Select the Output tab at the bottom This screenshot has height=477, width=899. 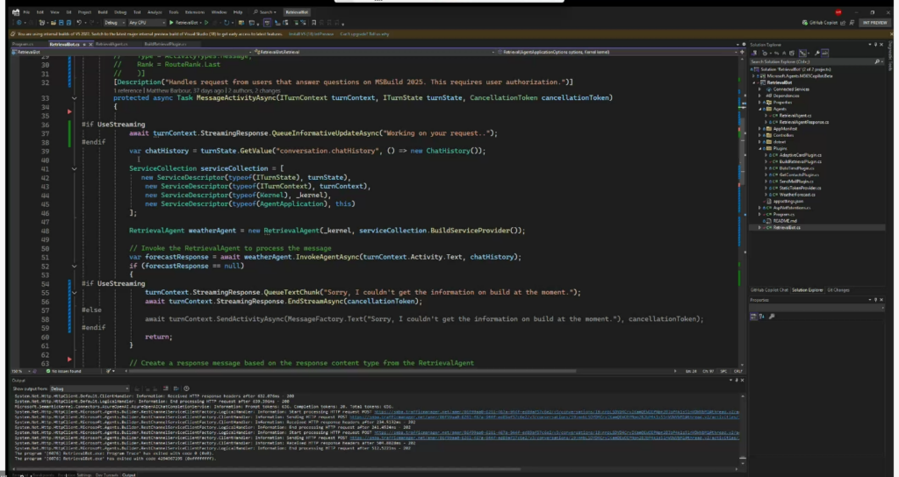coord(129,474)
